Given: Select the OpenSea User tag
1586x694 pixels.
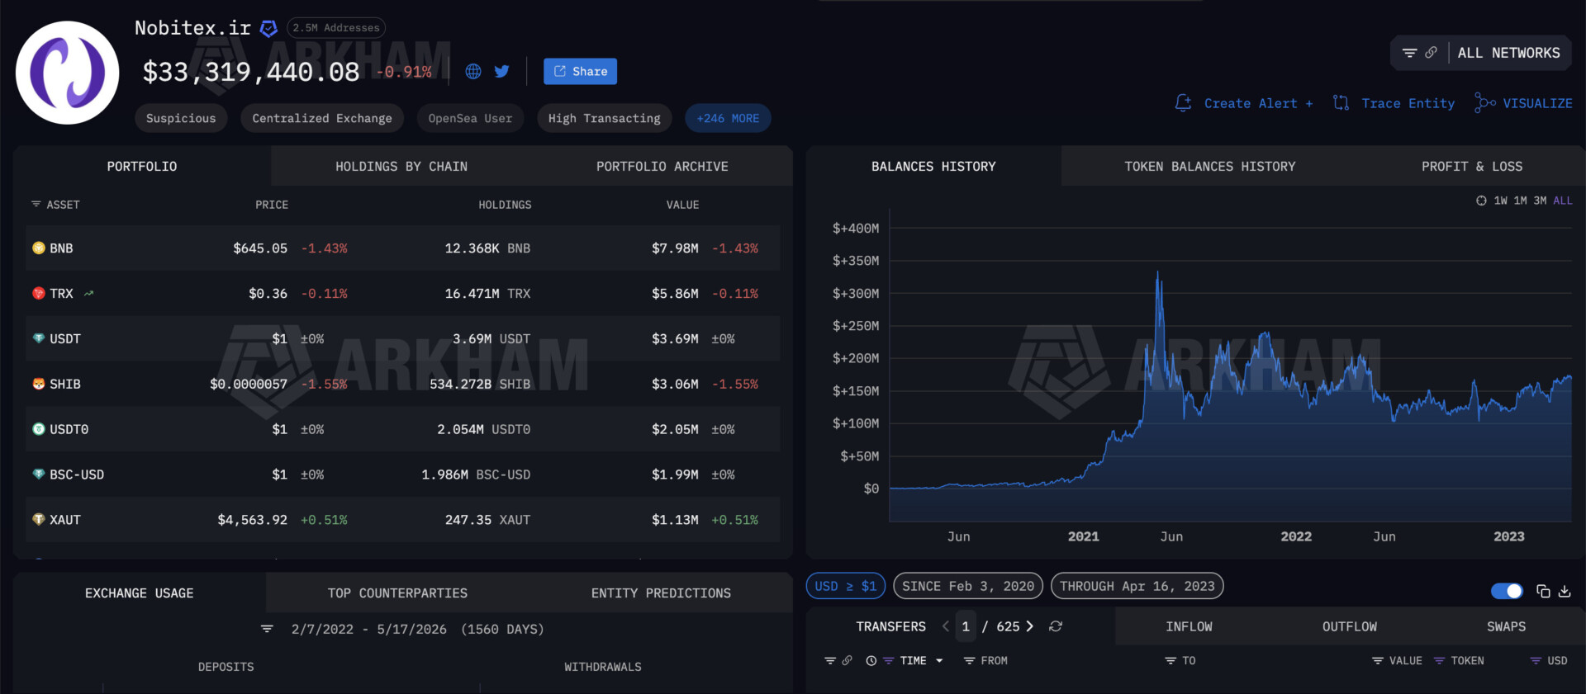Looking at the screenshot, I should click(470, 118).
